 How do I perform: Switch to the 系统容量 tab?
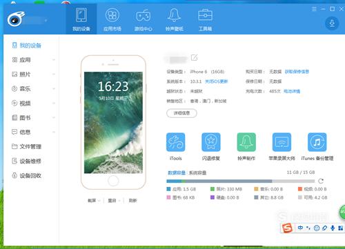point(197,172)
